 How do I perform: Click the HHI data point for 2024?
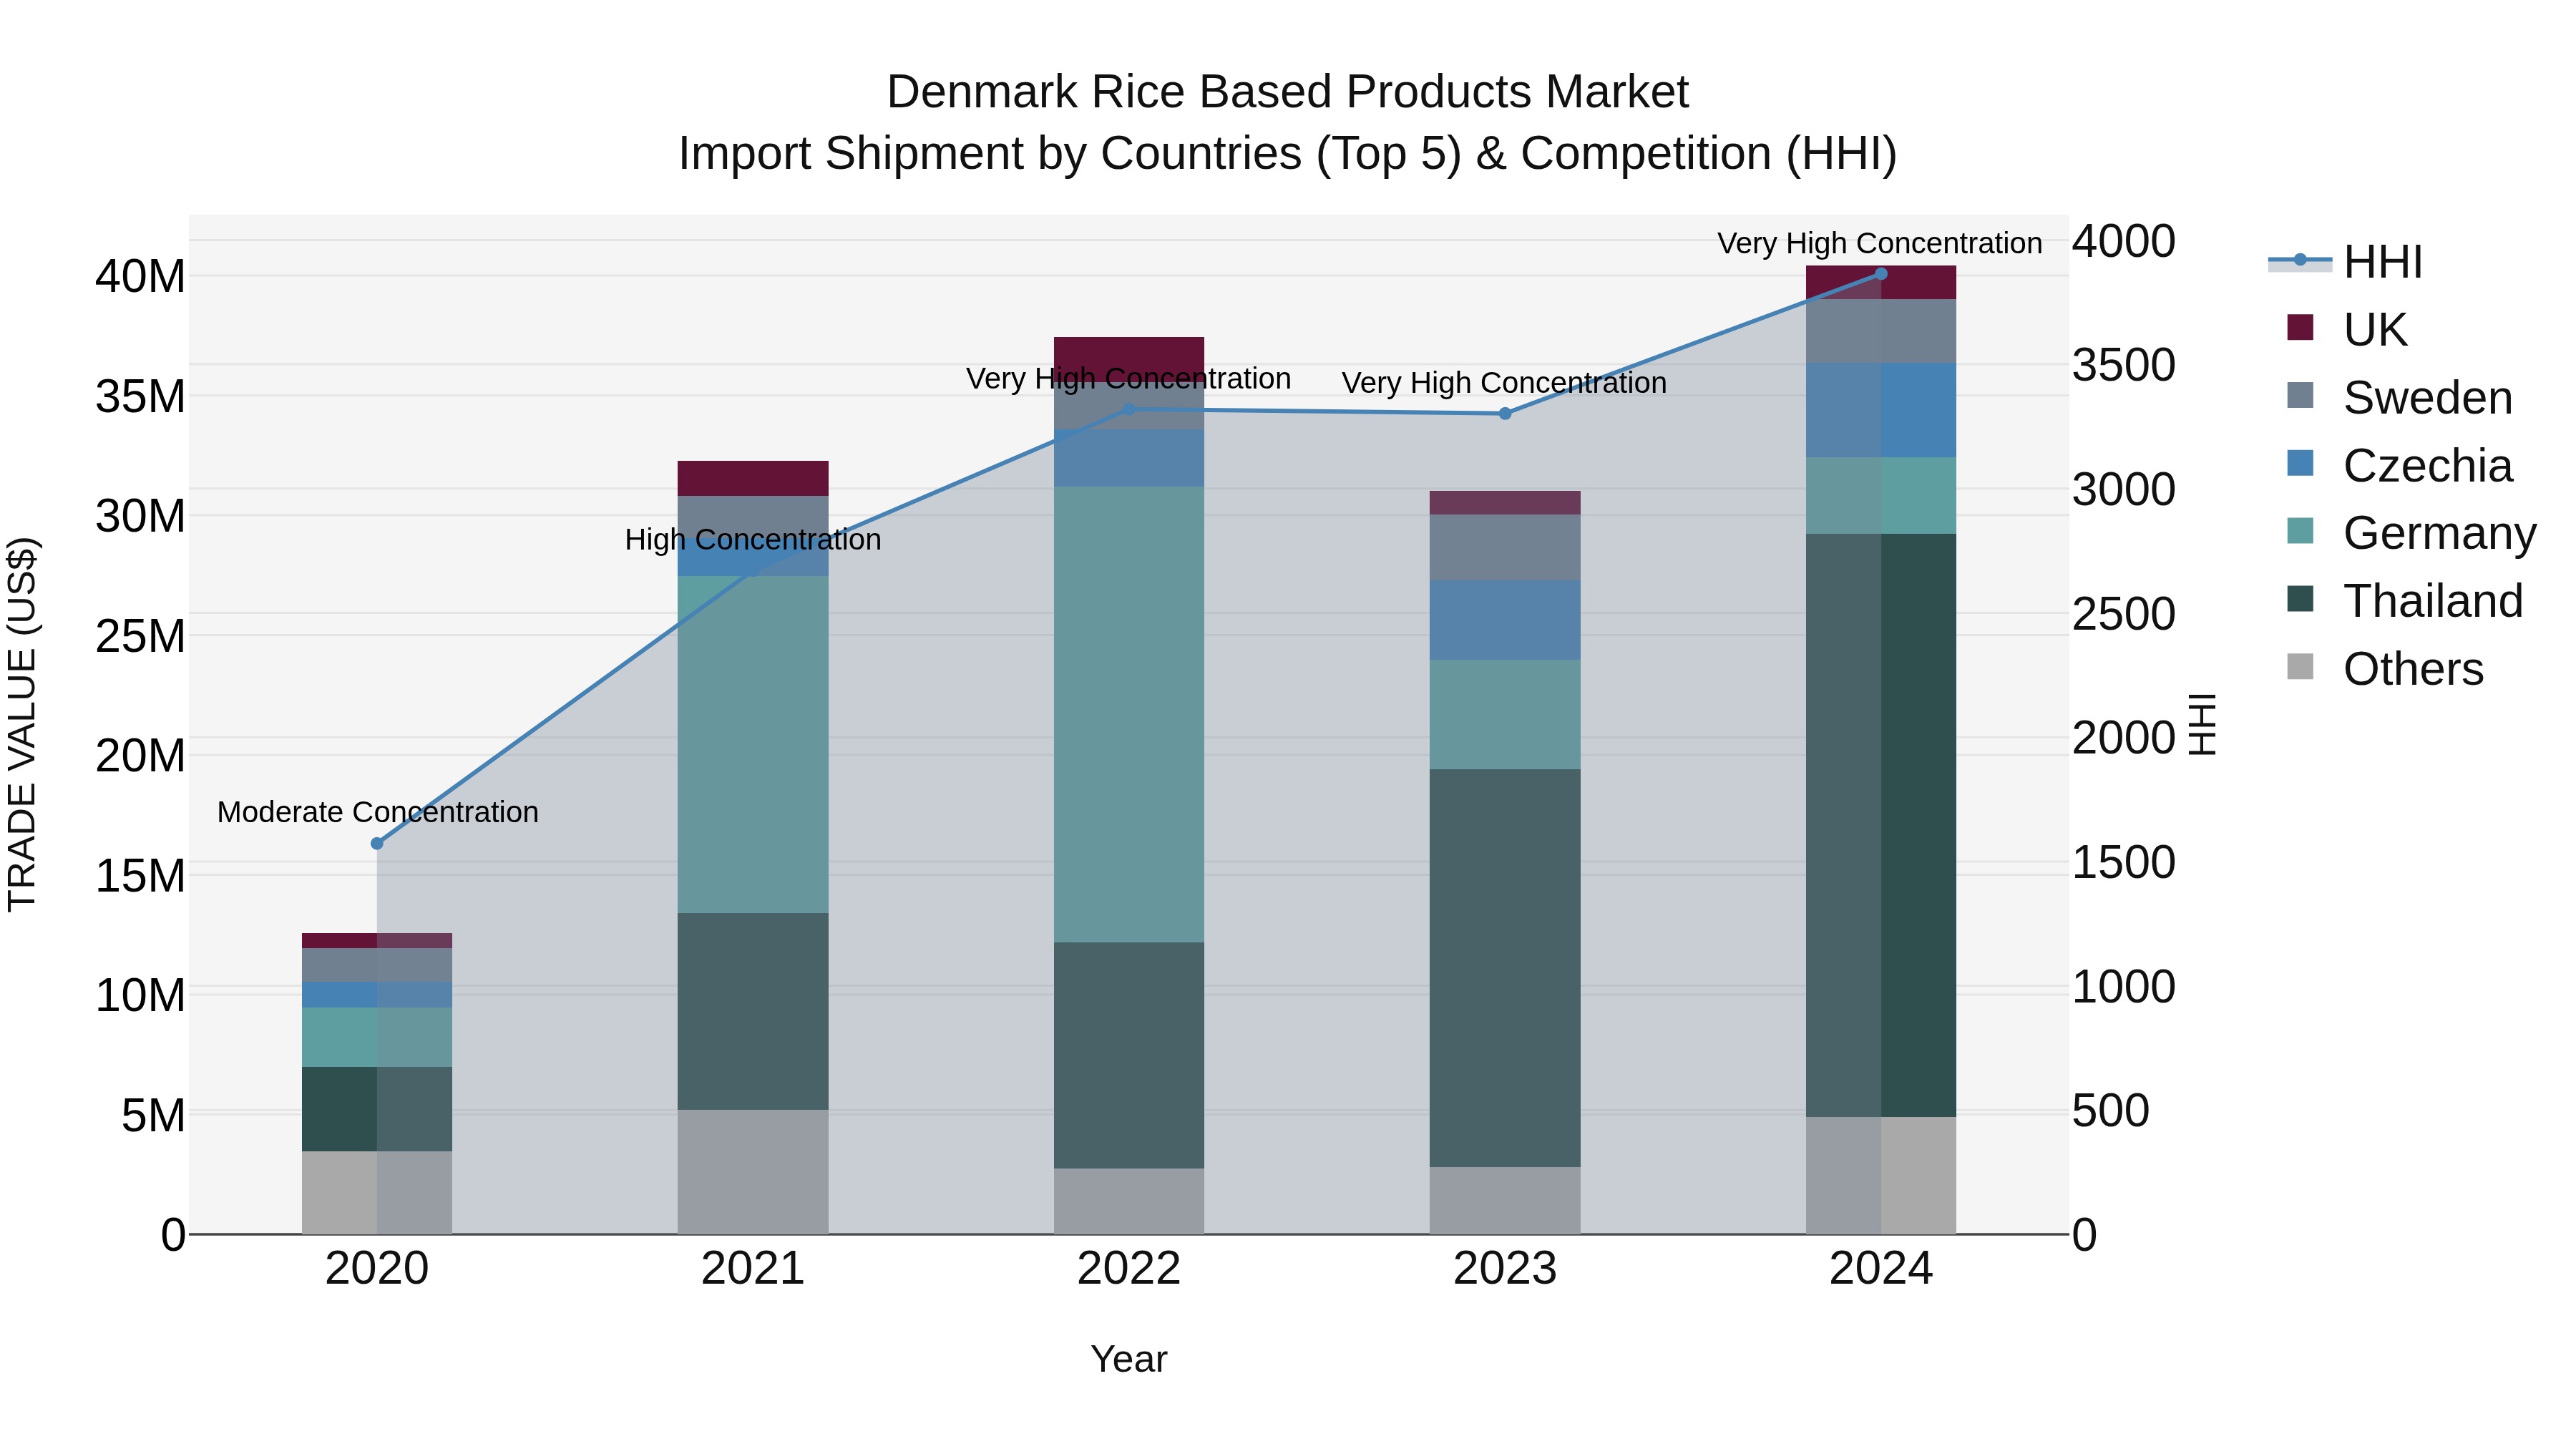[x=1881, y=273]
